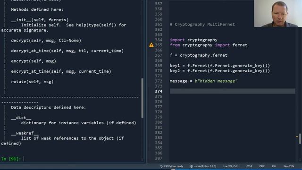Click 'Line 374, Col 1' status entry
The width and height of the screenshot is (302, 170).
231,166
